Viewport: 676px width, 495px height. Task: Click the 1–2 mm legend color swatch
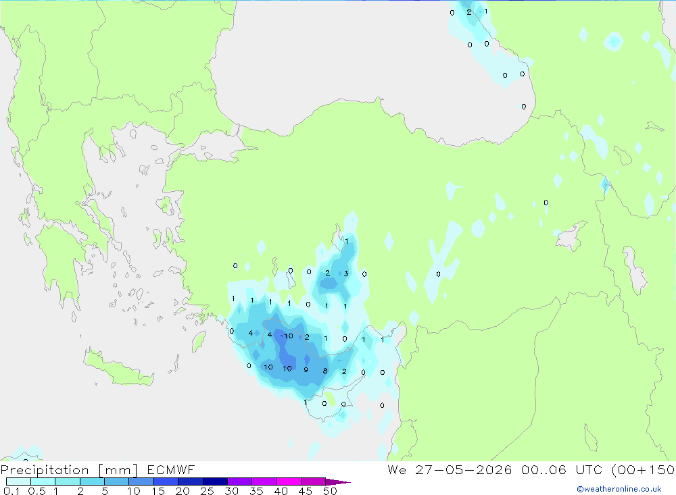click(67, 481)
